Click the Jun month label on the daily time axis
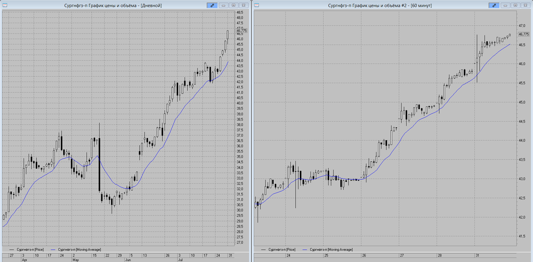The image size is (533, 262). (x=128, y=259)
